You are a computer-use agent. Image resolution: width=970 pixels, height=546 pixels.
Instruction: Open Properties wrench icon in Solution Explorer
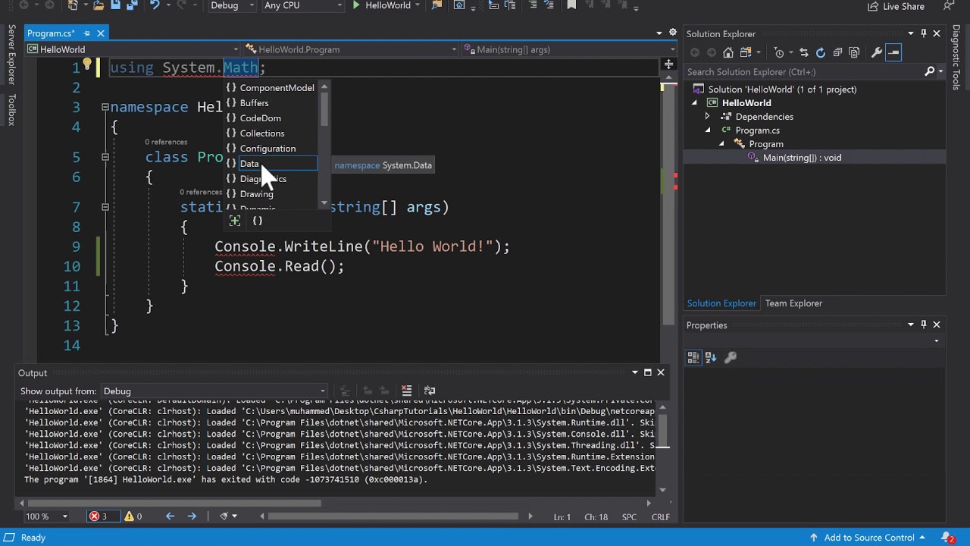877,52
